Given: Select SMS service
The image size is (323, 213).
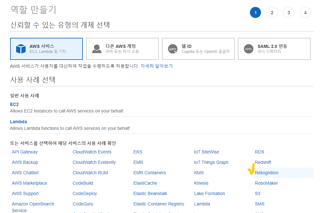Looking at the screenshot, I should point(259,204).
